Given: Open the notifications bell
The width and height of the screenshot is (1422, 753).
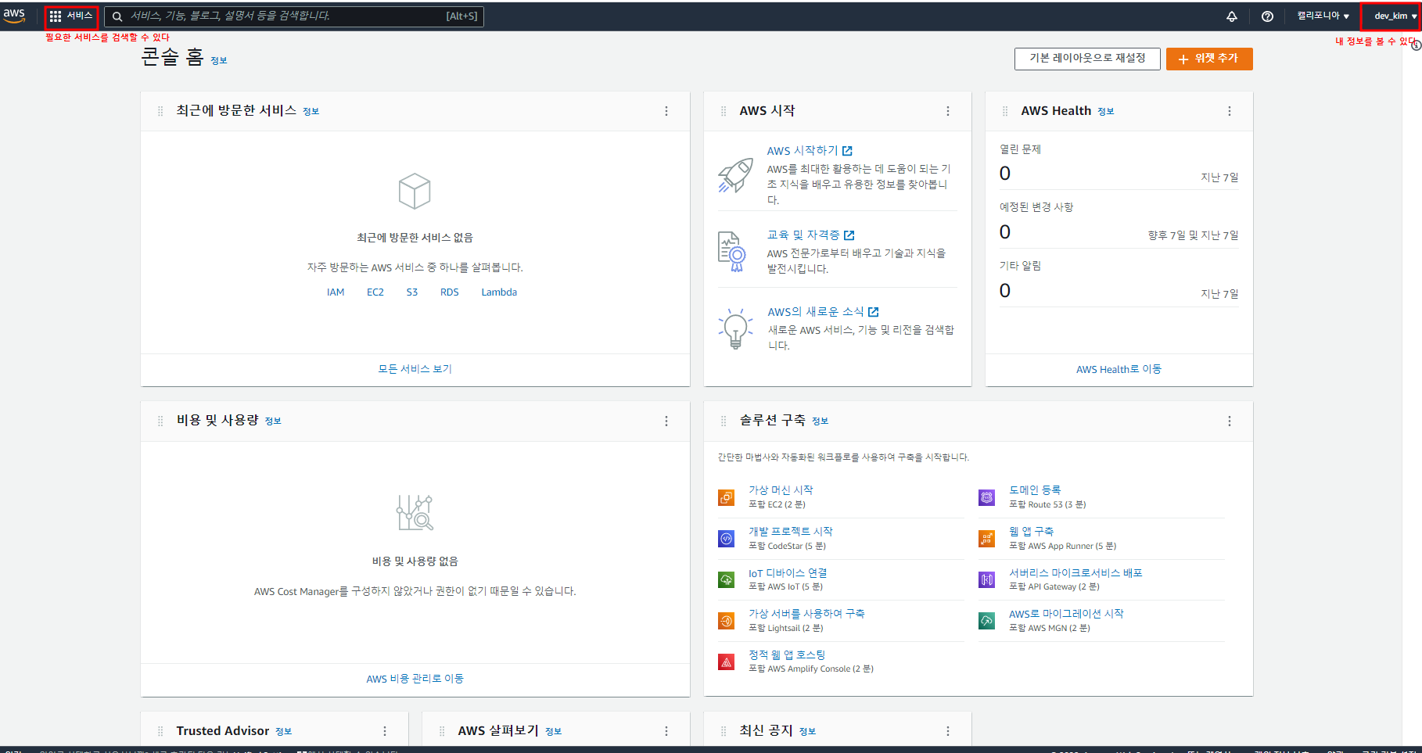Looking at the screenshot, I should (1232, 16).
